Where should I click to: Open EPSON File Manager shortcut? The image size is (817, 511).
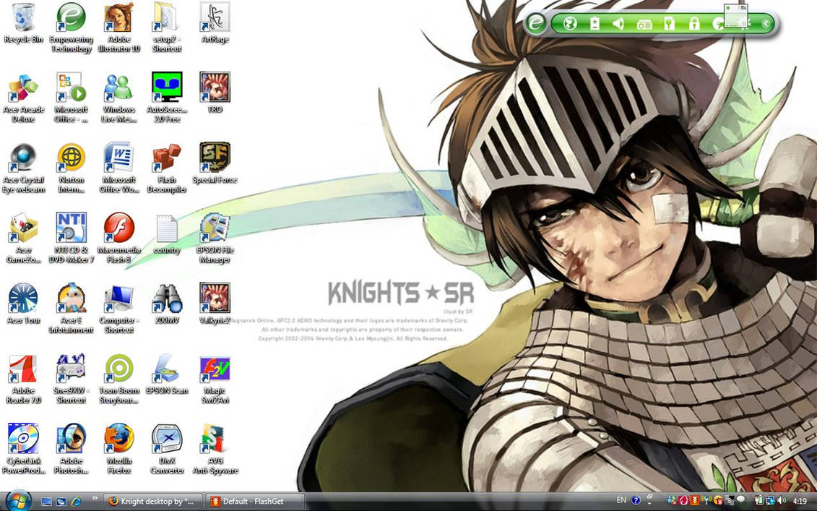point(215,239)
